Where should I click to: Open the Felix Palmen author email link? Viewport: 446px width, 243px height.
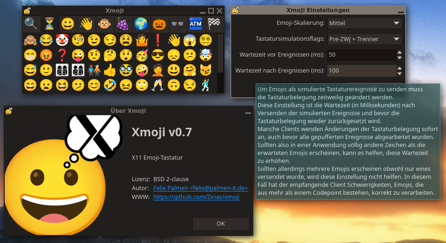[201, 188]
